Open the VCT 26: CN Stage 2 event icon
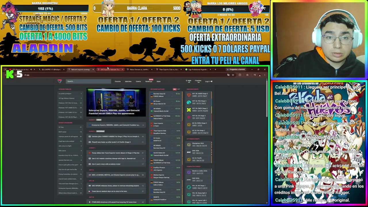Screen dimensions: 368x207 189,117
